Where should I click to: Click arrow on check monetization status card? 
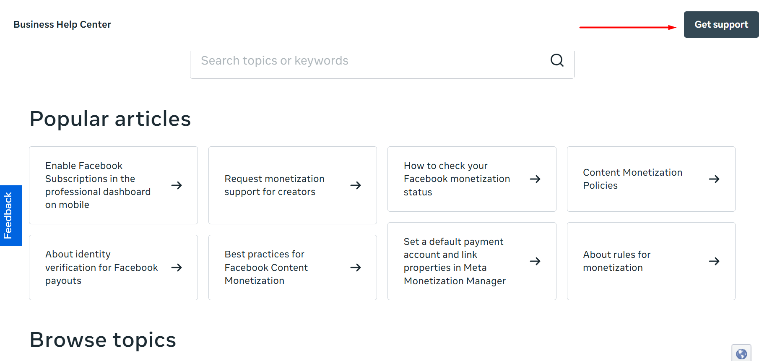click(535, 179)
